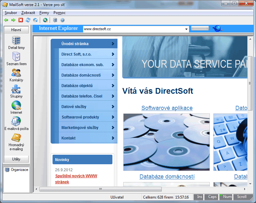
Task: Click the CD discs thumbnail image
Action: [x=167, y=142]
